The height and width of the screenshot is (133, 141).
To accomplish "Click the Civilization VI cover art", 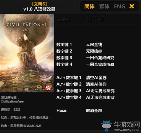I will pos(27,53).
